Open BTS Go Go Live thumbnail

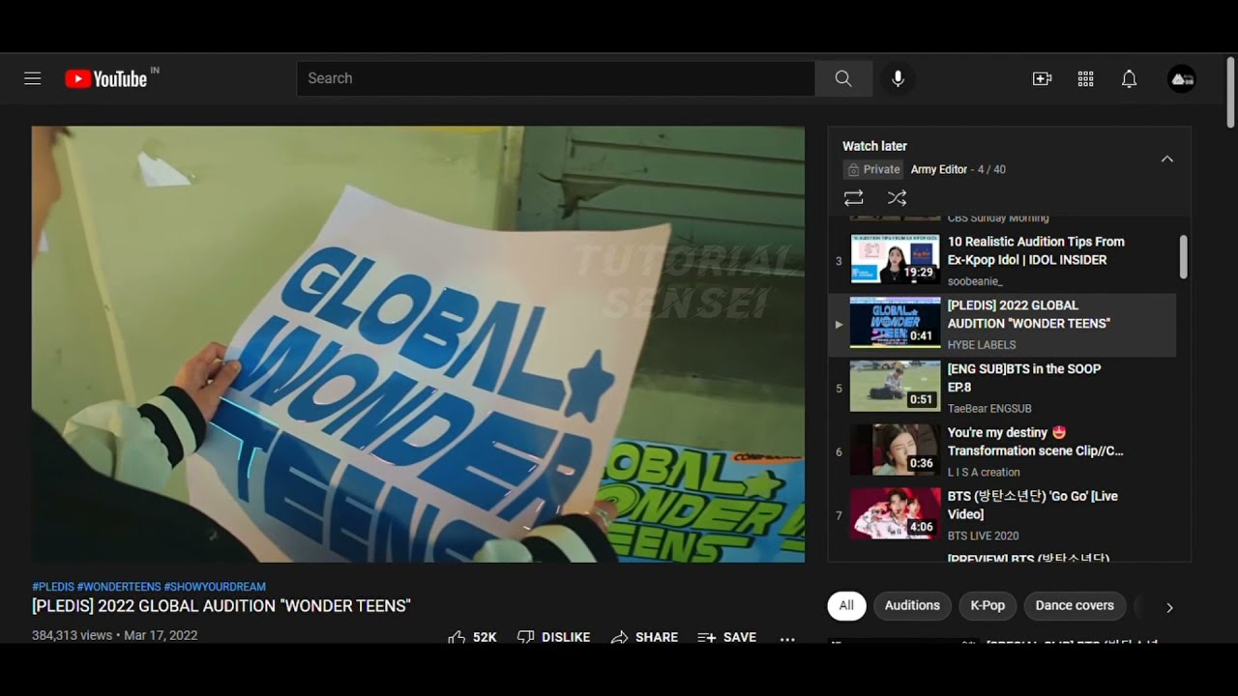pos(896,513)
